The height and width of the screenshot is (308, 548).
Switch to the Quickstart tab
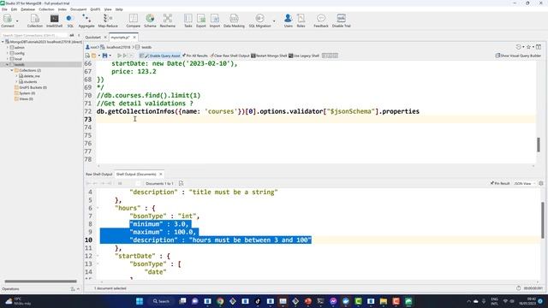93,37
